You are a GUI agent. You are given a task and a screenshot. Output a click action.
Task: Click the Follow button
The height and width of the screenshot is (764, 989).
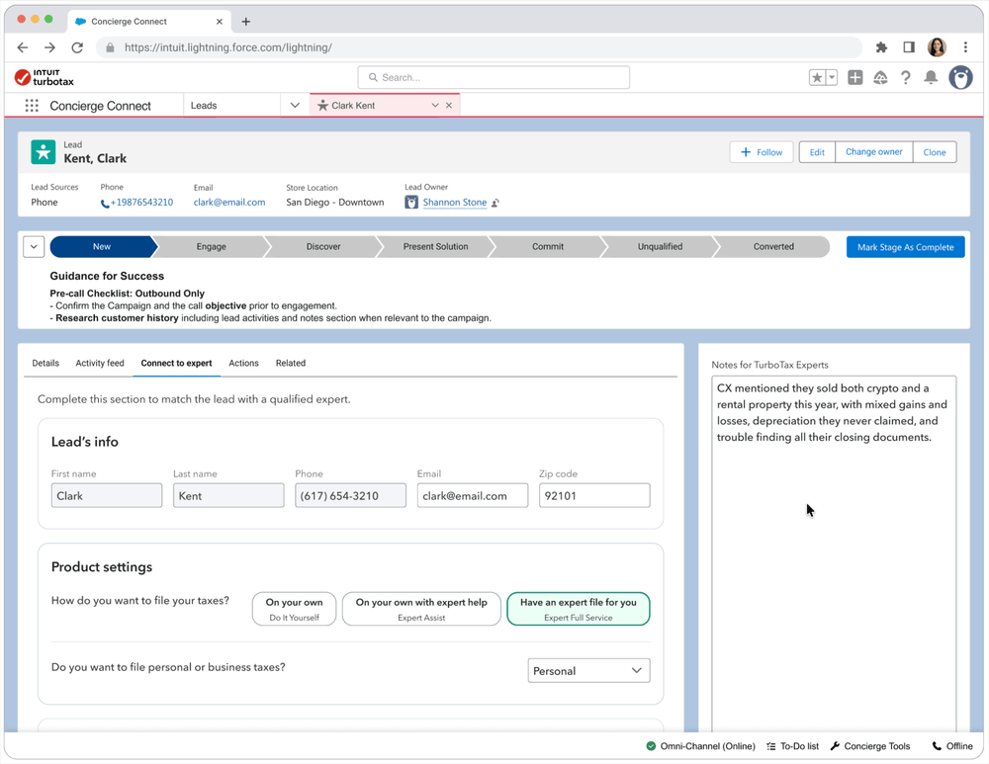tap(762, 152)
